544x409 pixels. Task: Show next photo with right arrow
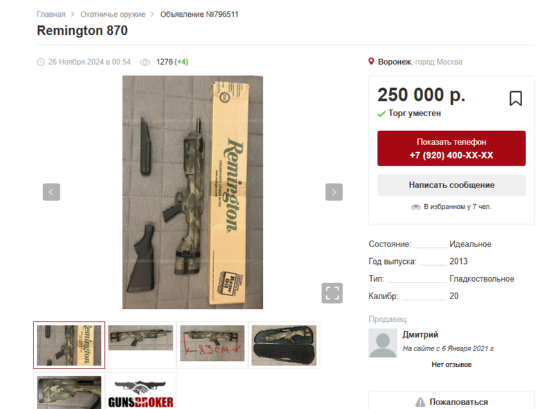[x=334, y=192]
